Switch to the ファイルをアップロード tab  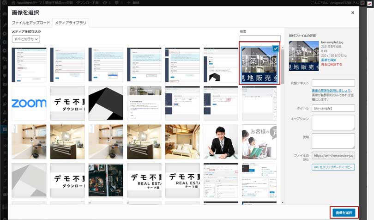pyautogui.click(x=31, y=23)
